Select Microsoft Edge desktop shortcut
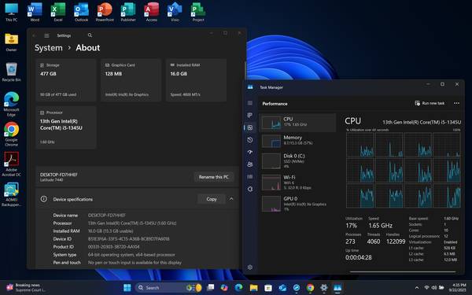Viewport: 472px width, 295px height. click(x=12, y=104)
